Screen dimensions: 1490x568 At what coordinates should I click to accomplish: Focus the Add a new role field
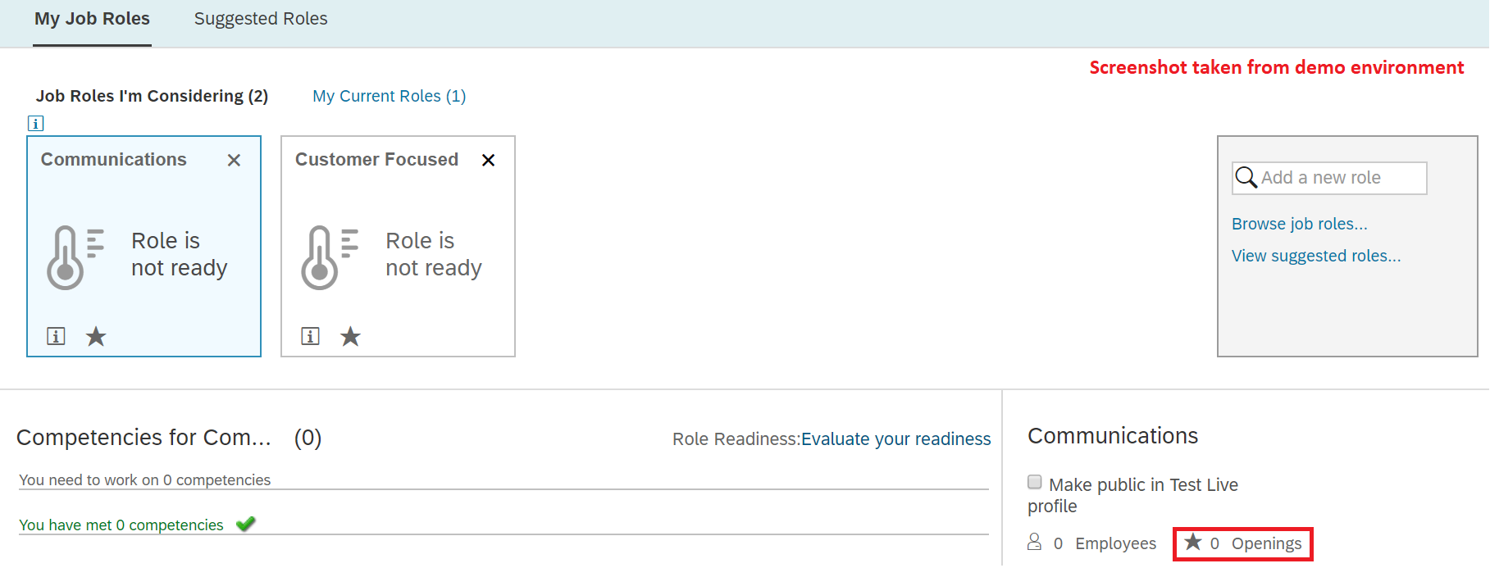pos(1329,178)
